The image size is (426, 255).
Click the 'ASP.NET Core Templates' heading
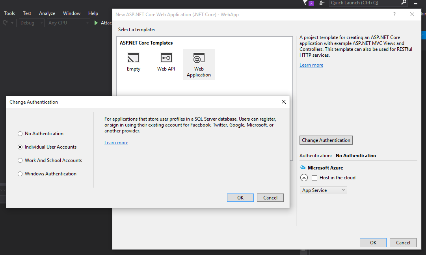(x=146, y=43)
